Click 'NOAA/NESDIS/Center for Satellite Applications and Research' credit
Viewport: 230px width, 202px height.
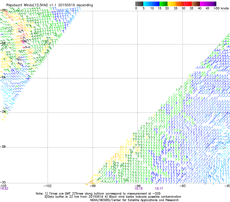click(134, 200)
